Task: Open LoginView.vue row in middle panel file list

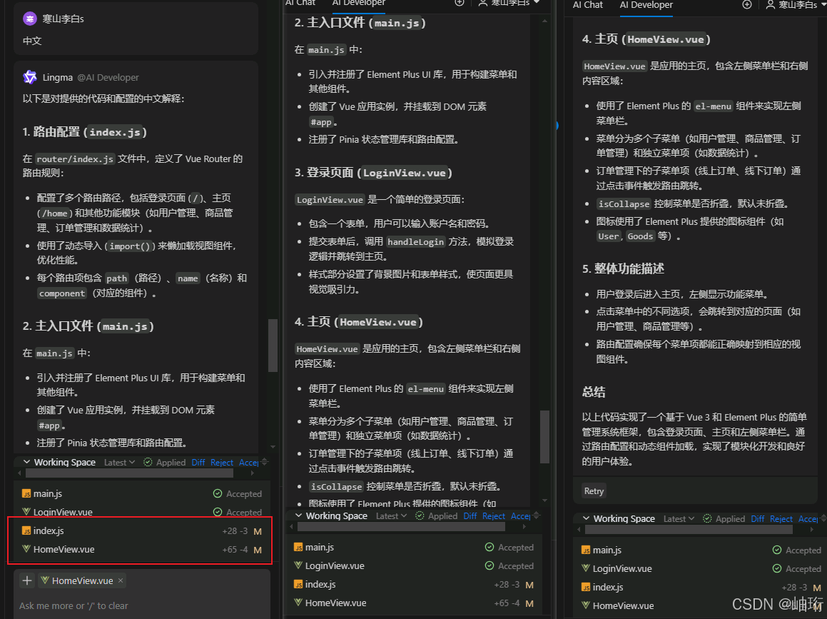Action: (x=414, y=565)
